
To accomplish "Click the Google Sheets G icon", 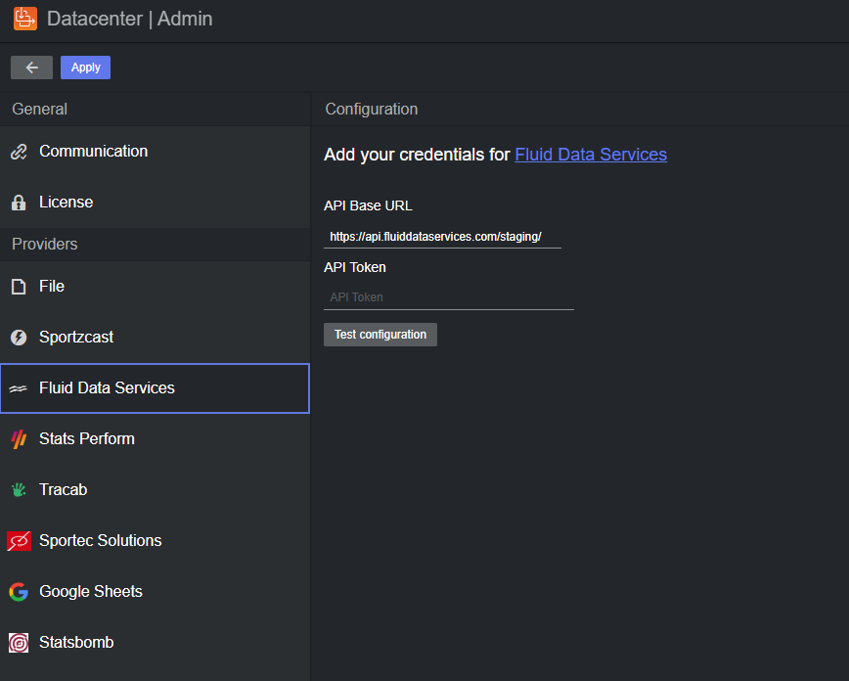I will coord(19,592).
